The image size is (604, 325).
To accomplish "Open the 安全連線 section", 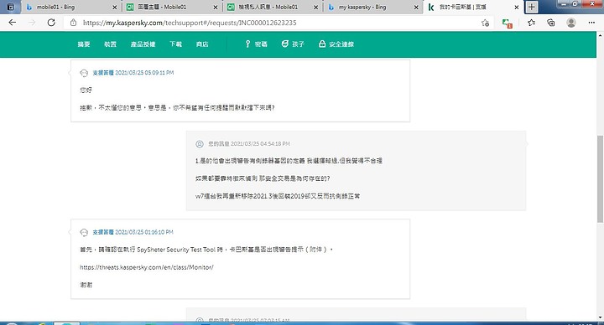I will [x=336, y=44].
